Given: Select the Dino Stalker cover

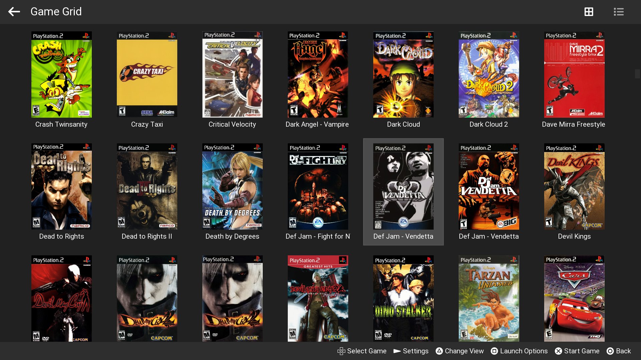Looking at the screenshot, I should [x=403, y=298].
